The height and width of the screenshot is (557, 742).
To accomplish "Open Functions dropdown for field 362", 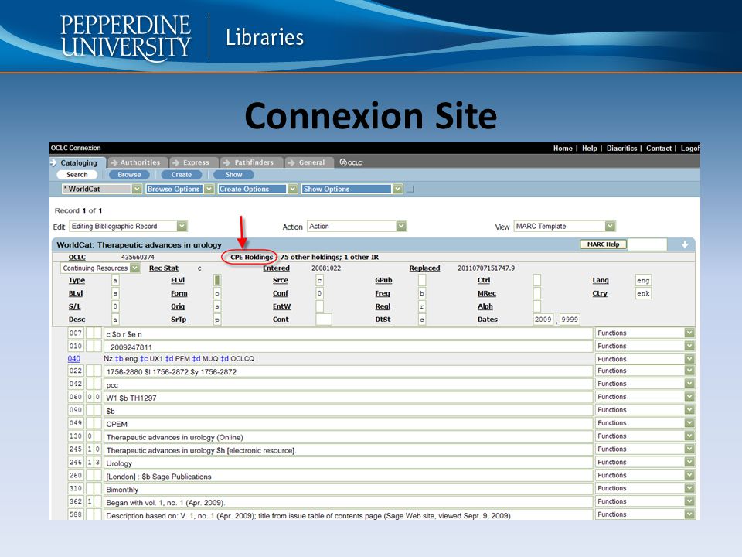I will tap(645, 501).
